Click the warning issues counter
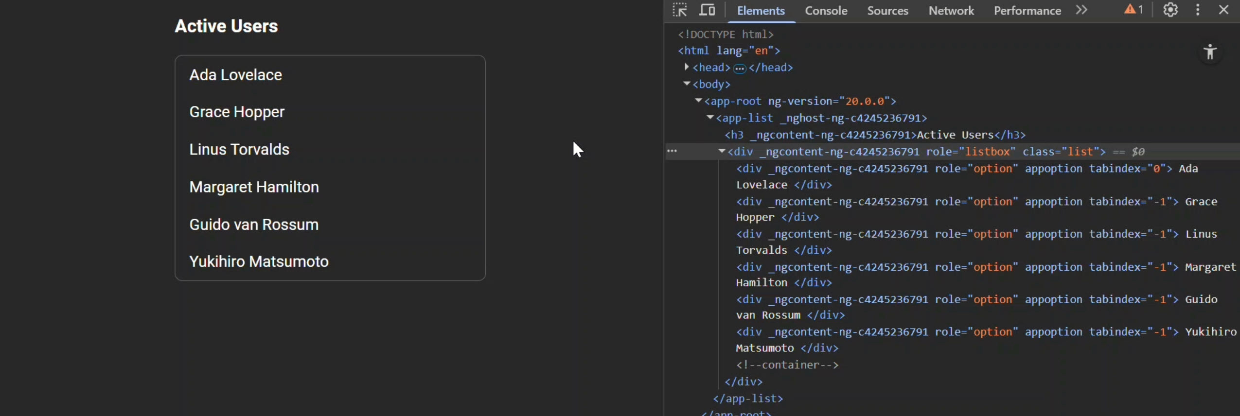The height and width of the screenshot is (416, 1240). (x=1134, y=10)
